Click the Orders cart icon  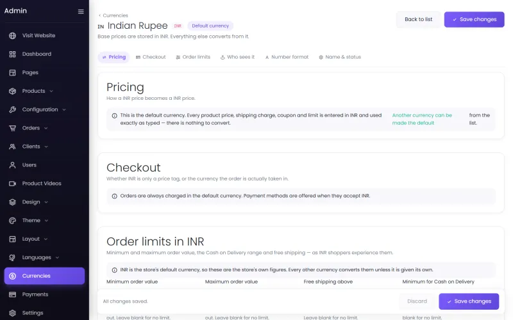[x=12, y=128]
